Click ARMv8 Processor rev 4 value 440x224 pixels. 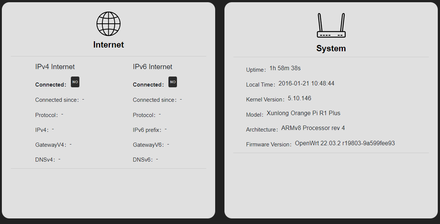point(313,128)
